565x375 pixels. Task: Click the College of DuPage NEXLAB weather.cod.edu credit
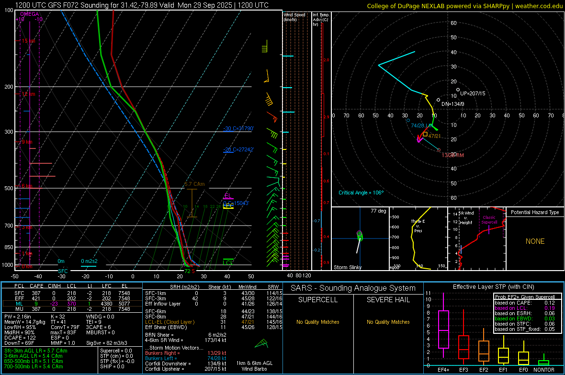(464, 6)
